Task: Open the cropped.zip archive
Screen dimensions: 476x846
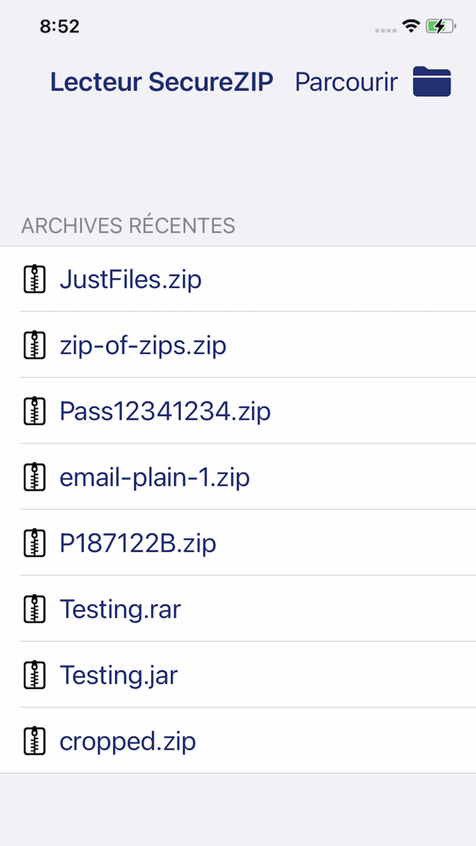Action: pos(127,741)
